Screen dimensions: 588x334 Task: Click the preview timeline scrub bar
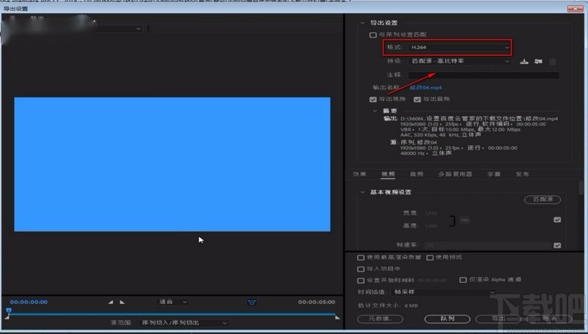point(172,313)
